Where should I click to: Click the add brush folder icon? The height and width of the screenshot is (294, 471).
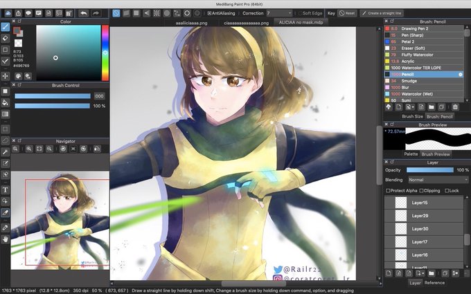tap(431, 107)
